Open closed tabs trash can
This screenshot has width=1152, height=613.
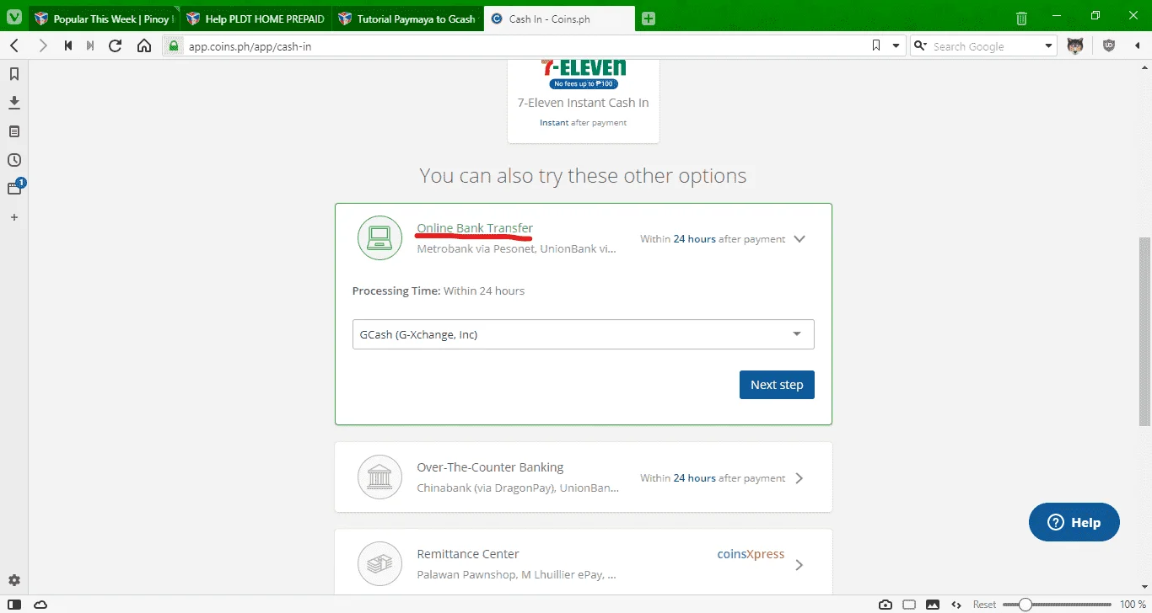click(1021, 18)
